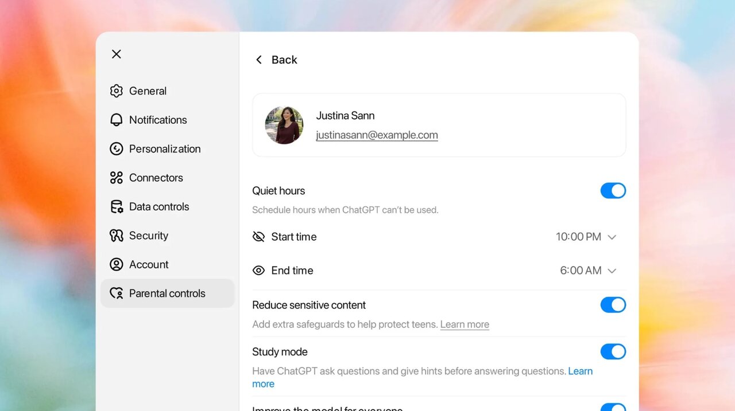
Task: Open the End time 6:00 AM dropdown
Action: [x=588, y=271]
